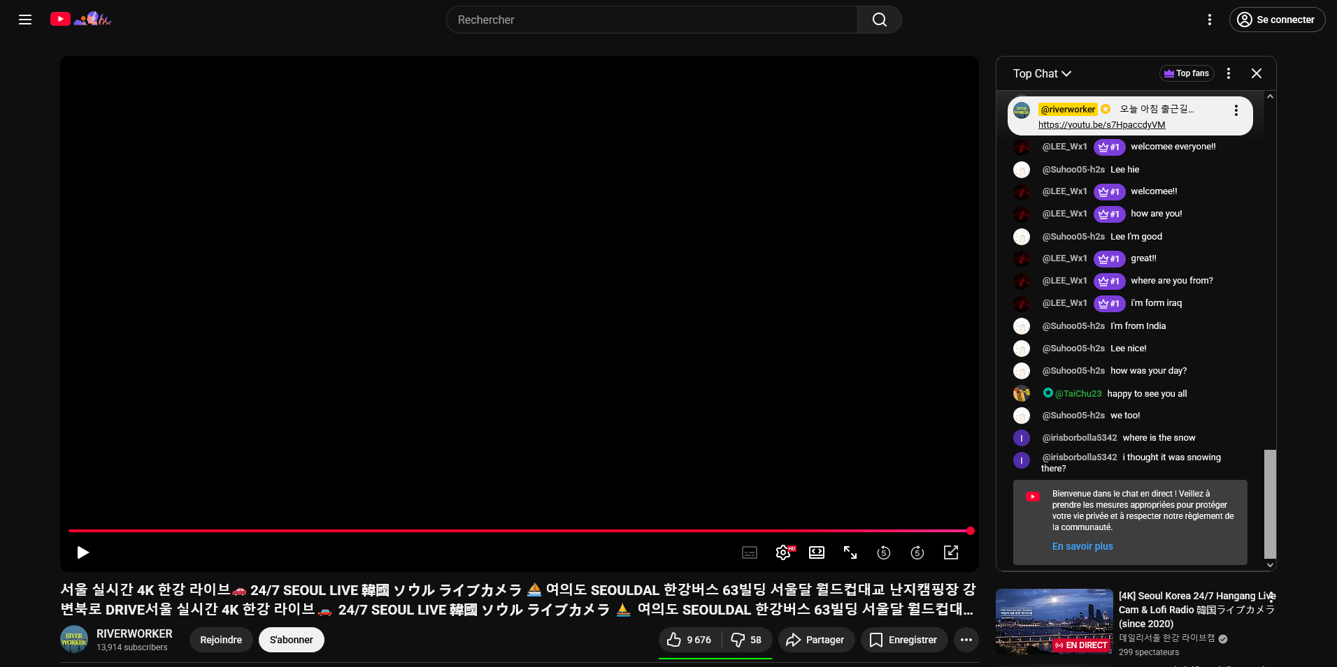Play the live stream video

coord(83,552)
